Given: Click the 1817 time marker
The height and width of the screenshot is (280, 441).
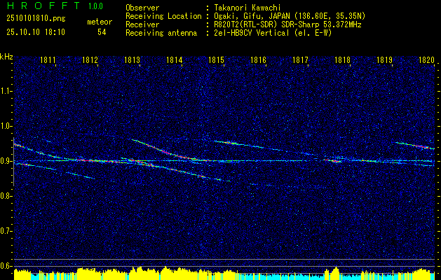Looking at the screenshot, I should pos(300,60).
